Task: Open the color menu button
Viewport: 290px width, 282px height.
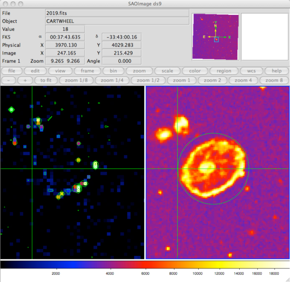Action: [x=195, y=71]
